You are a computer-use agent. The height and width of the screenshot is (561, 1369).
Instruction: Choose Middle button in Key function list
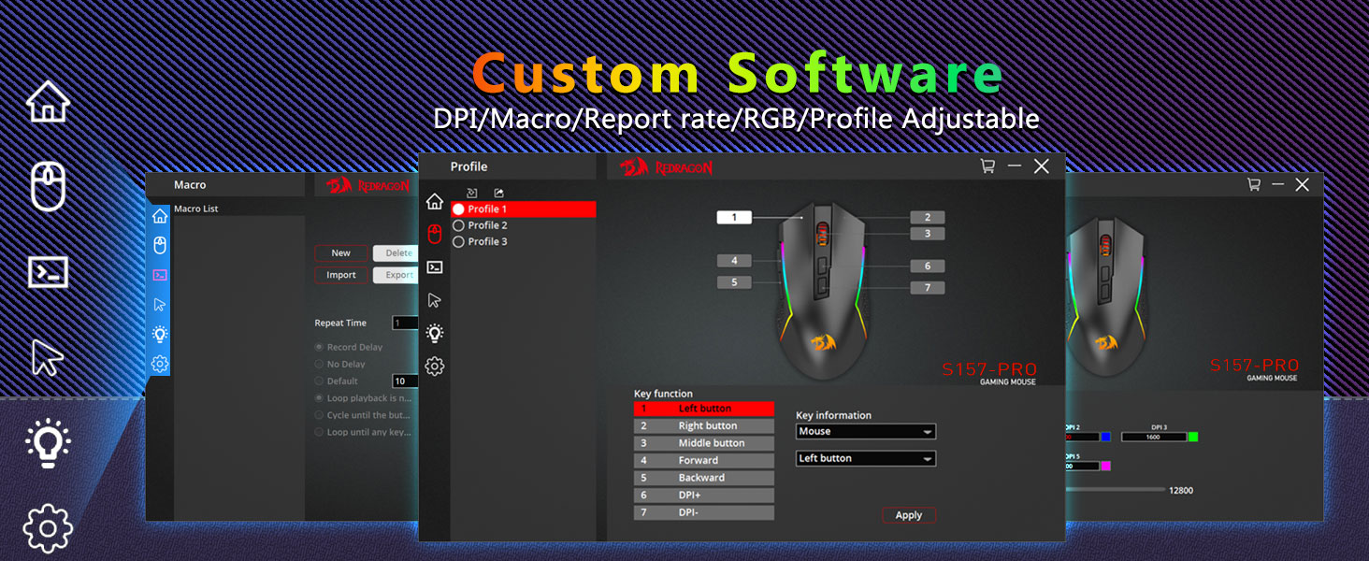[704, 443]
